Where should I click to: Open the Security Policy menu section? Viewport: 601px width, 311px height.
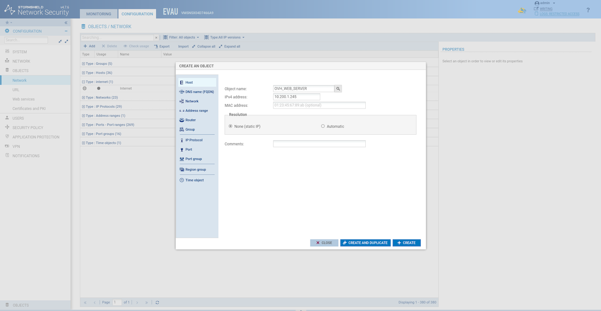coord(27,127)
